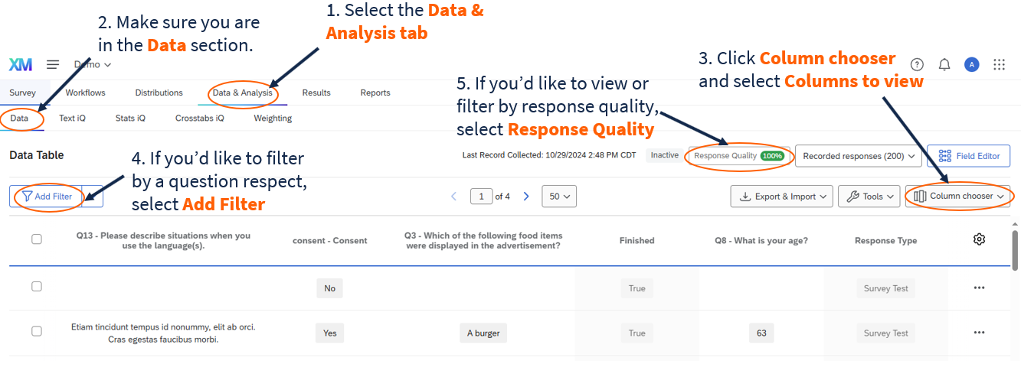Viewport: 1021px width, 377px height.
Task: Click the page number input field
Action: (x=481, y=197)
